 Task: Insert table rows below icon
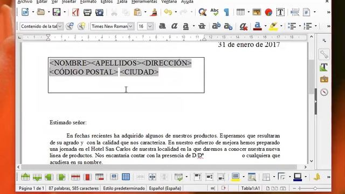point(37,177)
